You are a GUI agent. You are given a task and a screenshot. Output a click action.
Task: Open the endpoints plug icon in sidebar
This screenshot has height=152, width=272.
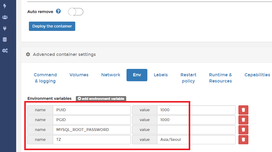coord(5,28)
